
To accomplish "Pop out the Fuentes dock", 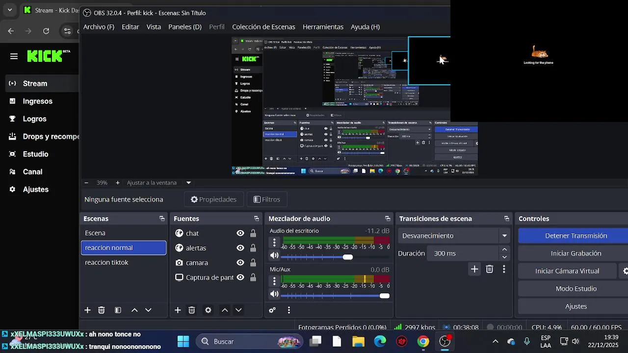I will (256, 219).
